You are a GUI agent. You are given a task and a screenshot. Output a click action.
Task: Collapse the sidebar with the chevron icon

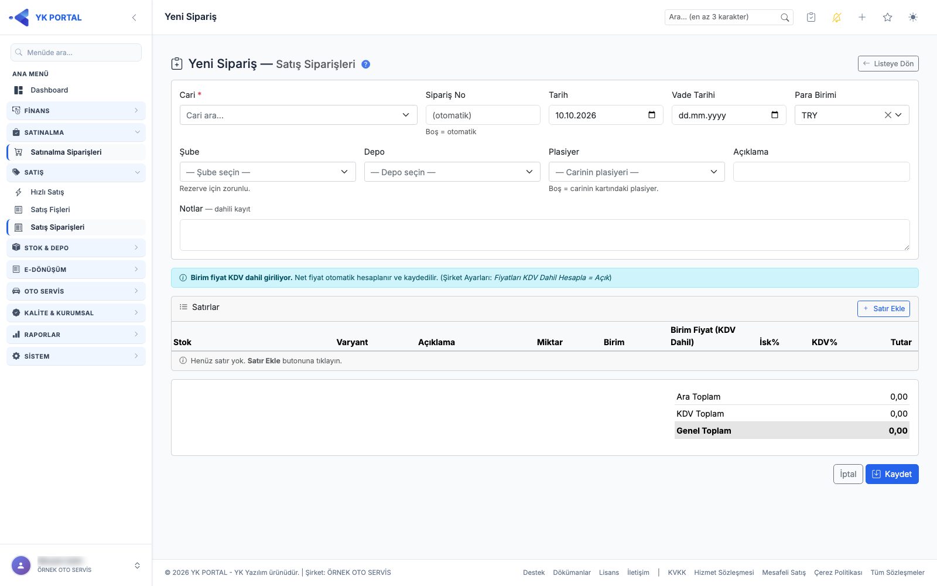[x=134, y=18]
